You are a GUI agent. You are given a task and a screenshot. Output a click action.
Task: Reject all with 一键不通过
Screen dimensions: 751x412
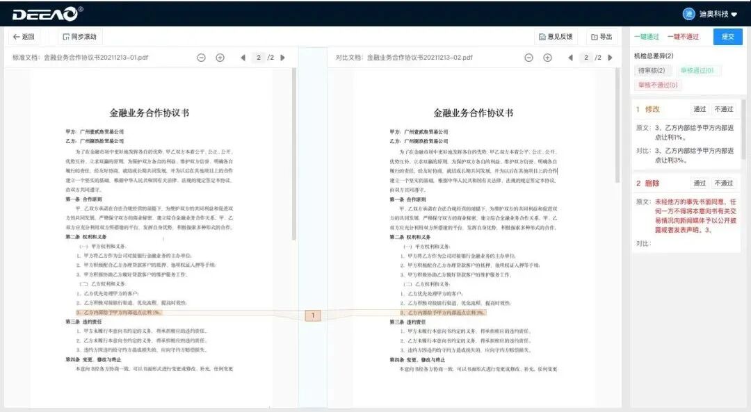coord(683,37)
